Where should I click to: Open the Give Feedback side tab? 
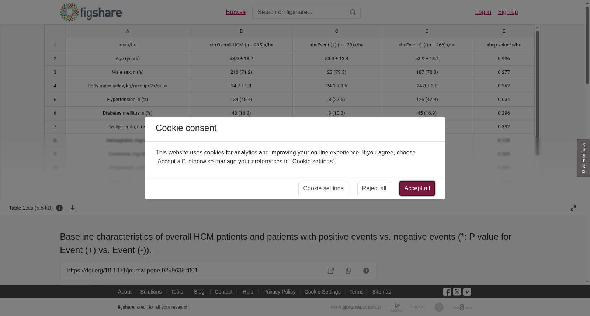(584, 158)
